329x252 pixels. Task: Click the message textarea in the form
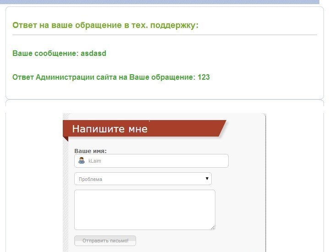145,210
